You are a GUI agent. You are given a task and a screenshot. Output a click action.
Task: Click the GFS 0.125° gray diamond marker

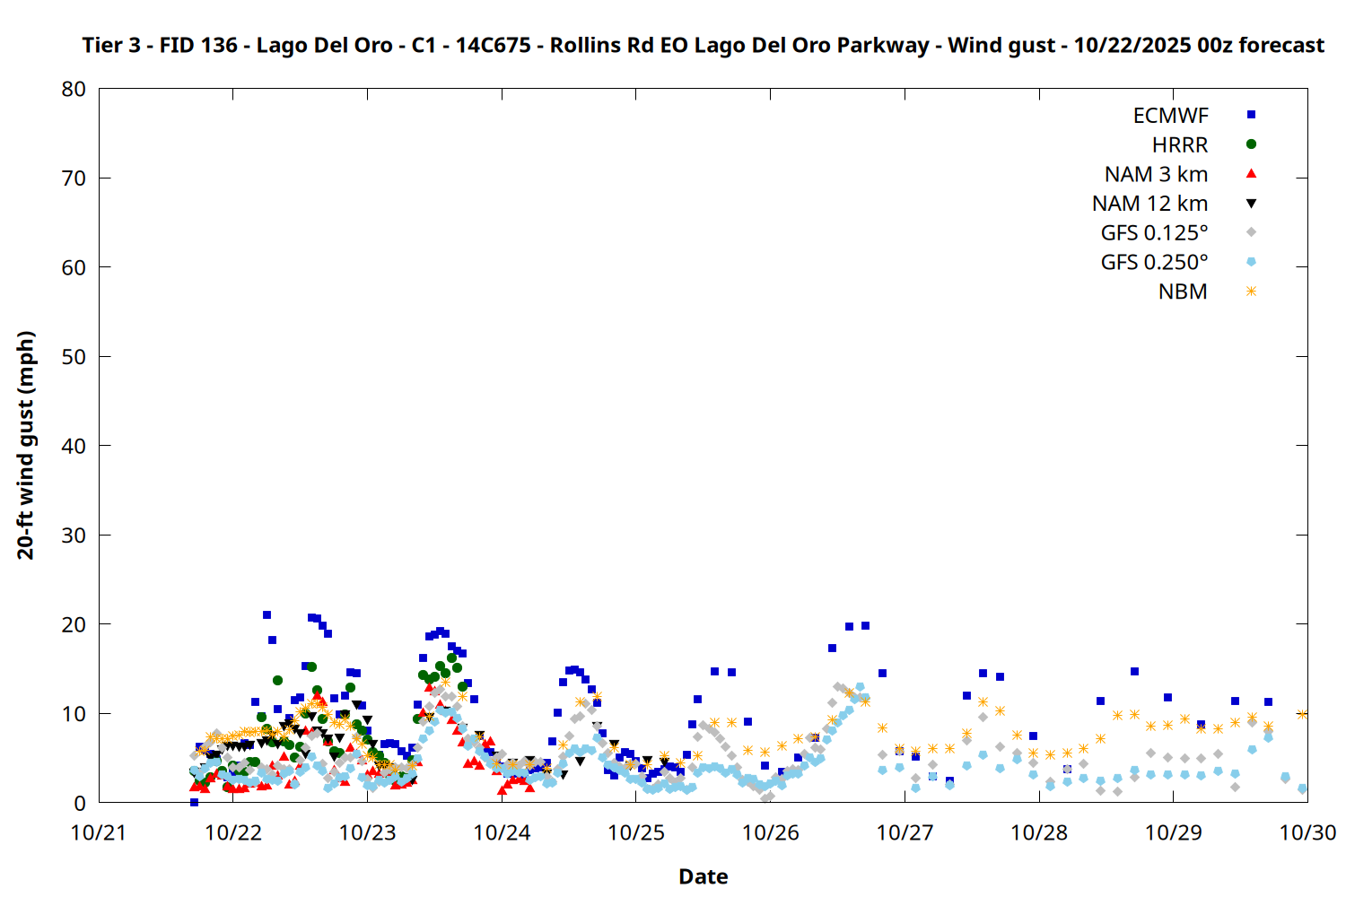point(1251,232)
